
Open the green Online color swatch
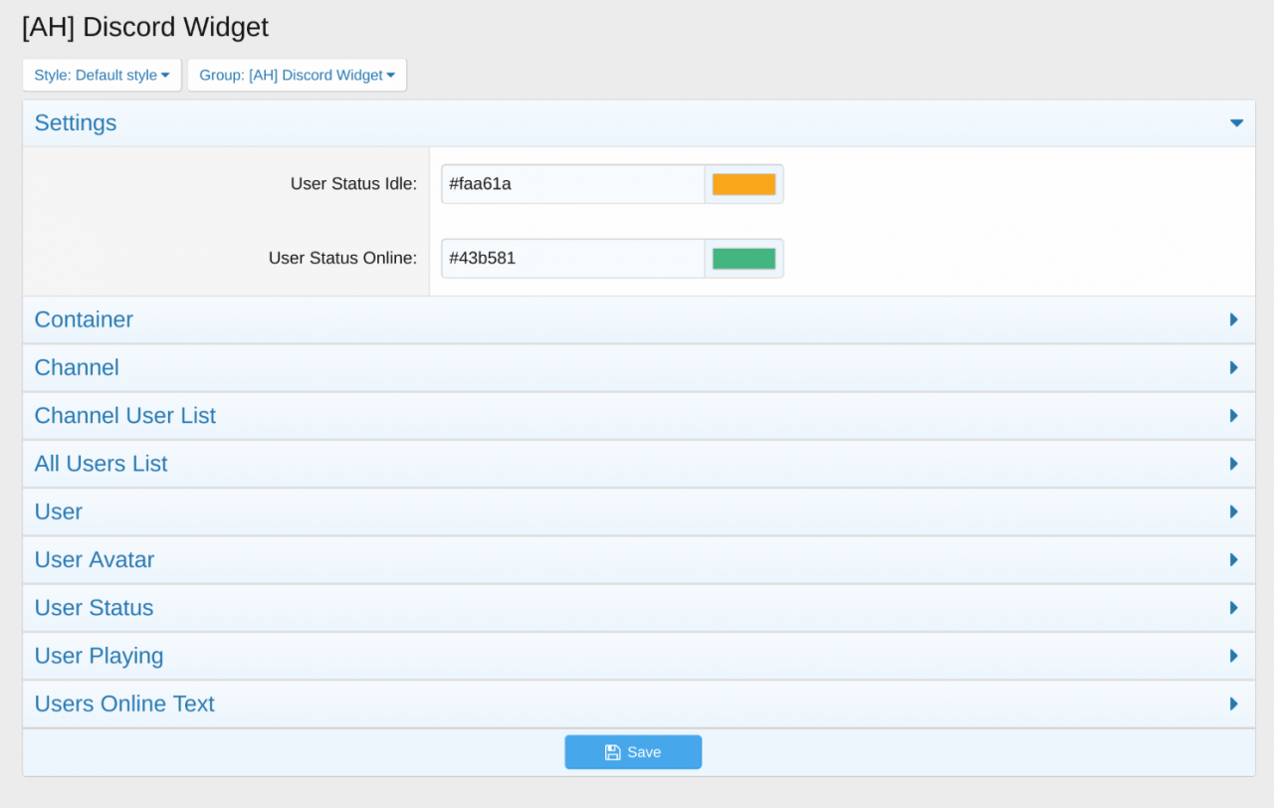743,259
